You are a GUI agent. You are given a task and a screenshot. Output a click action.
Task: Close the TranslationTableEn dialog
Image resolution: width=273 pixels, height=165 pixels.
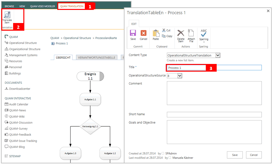tap(268, 11)
